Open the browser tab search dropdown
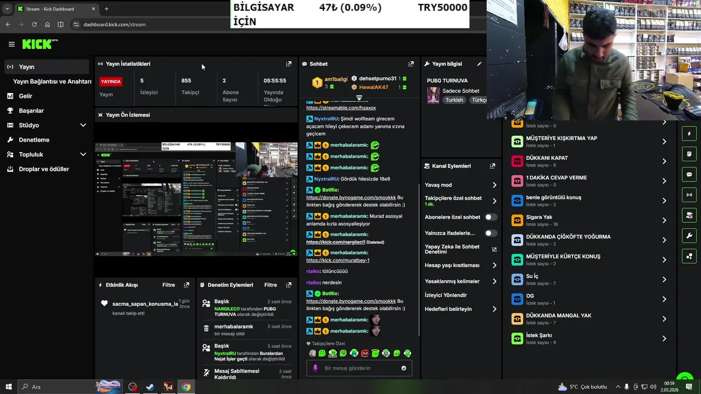Viewport: 701px width, 394px height. (7, 9)
